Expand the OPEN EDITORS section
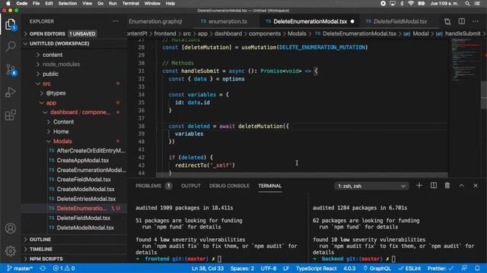The width and height of the screenshot is (487, 273). coord(75,33)
